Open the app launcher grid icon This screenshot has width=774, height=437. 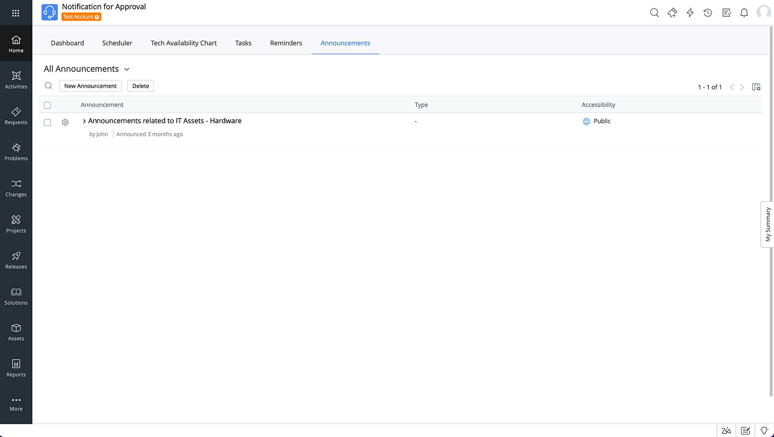(16, 13)
